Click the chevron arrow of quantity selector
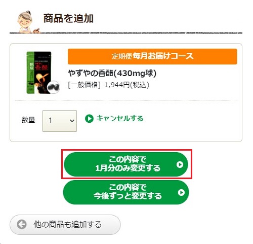This screenshot has height=244, width=253. [72, 121]
